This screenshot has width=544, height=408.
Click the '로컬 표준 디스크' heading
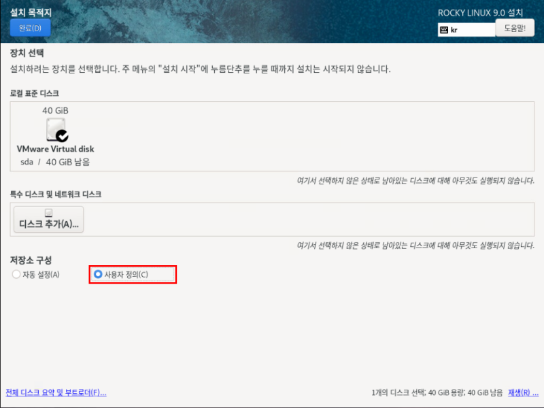(35, 93)
